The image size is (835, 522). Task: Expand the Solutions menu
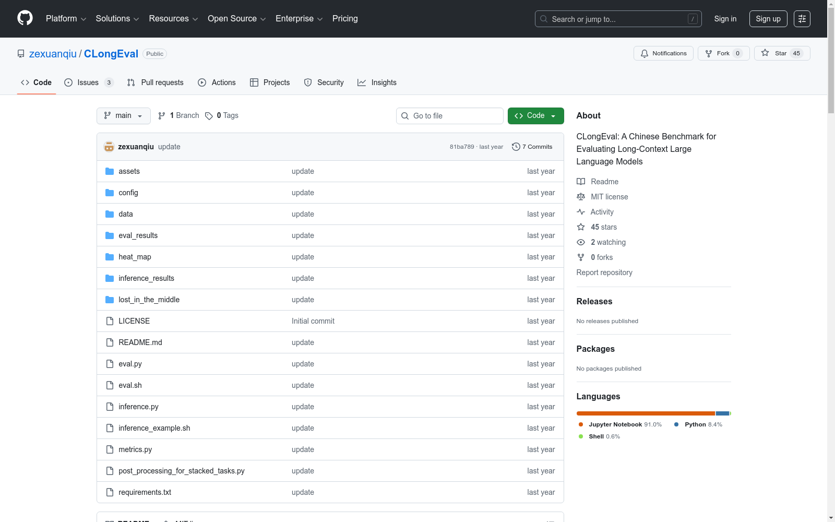tap(117, 19)
